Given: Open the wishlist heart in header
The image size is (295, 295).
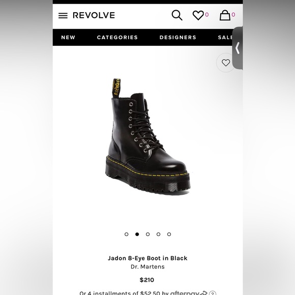Looking at the screenshot, I should click(198, 15).
